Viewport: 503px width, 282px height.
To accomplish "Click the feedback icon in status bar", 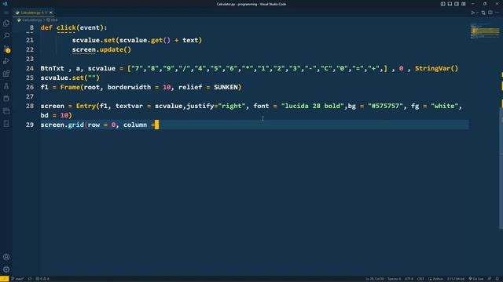I will coord(490,279).
